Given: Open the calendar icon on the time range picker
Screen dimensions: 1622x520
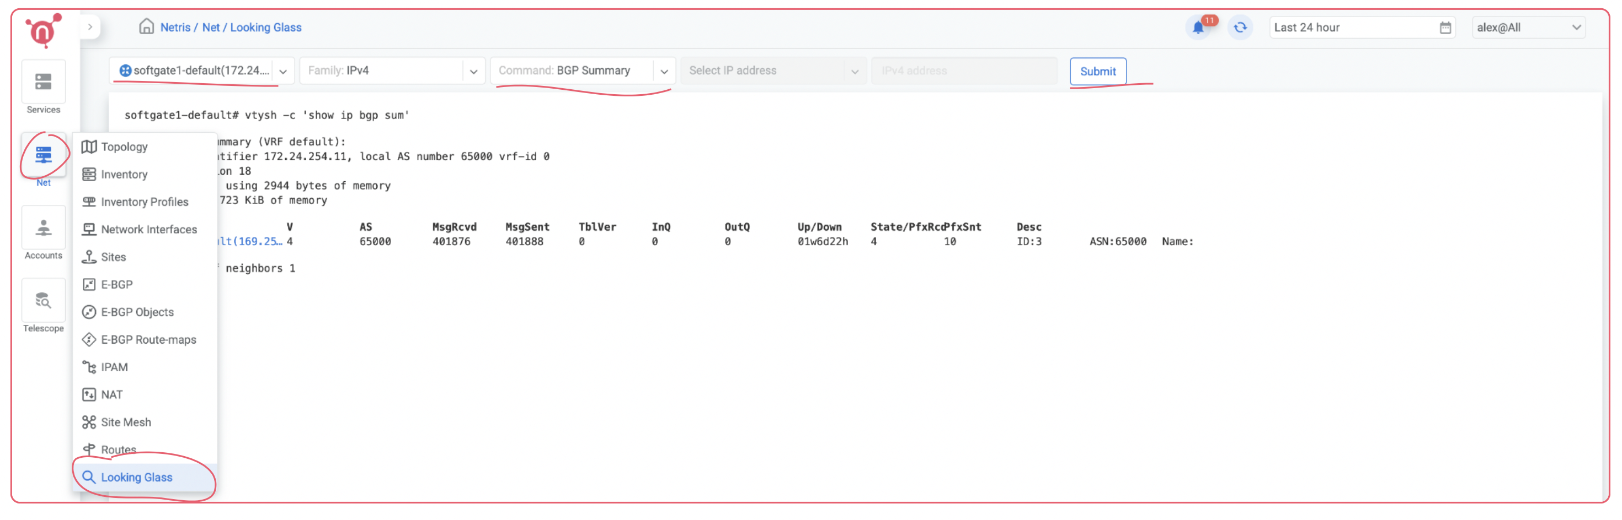Looking at the screenshot, I should [1444, 27].
